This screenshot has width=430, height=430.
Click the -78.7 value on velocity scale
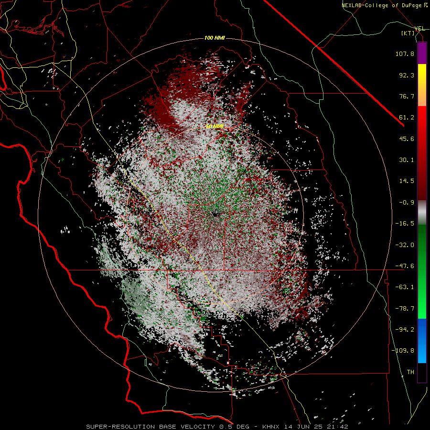pyautogui.click(x=405, y=309)
